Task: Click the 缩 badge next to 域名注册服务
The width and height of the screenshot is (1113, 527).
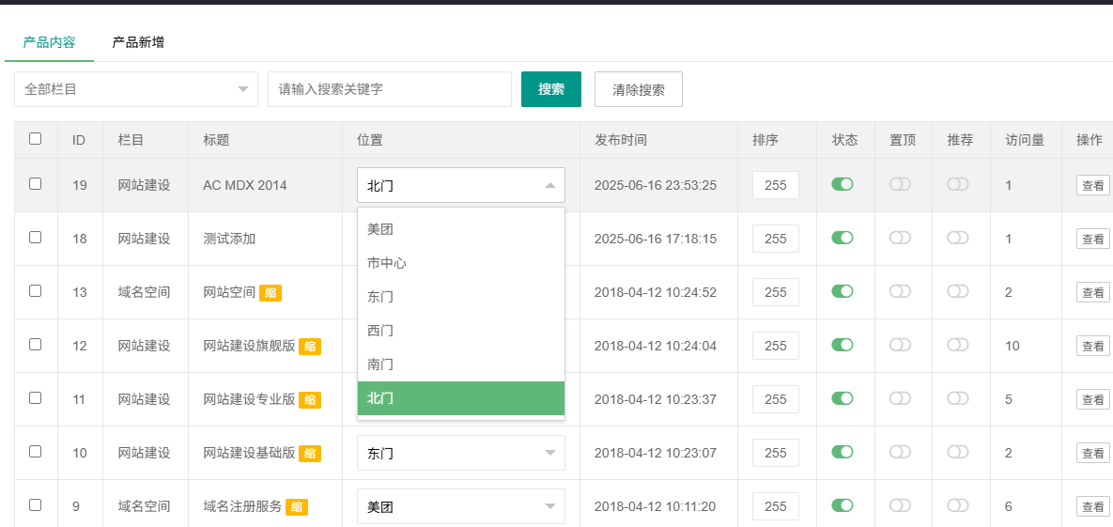Action: point(297,507)
